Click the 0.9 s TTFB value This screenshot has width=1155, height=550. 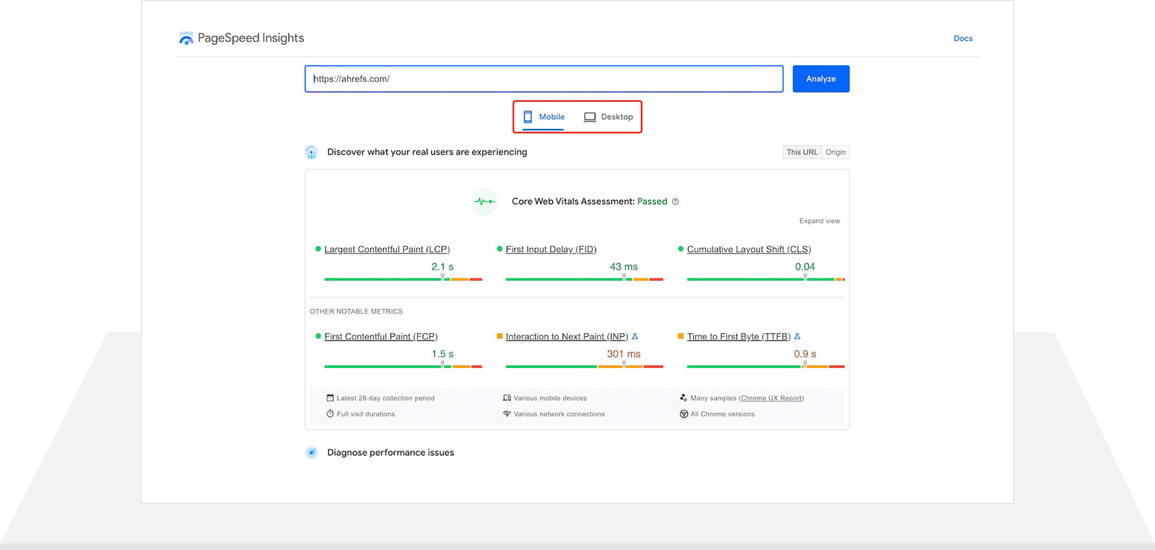point(805,354)
